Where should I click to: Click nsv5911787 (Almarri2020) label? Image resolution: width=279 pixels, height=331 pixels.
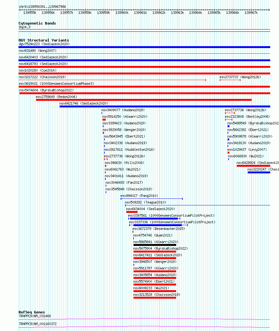[156, 268]
